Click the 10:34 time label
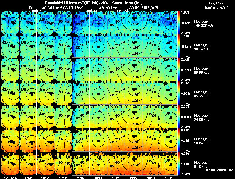Screen dimensions: 235x179 tap(151, 178)
